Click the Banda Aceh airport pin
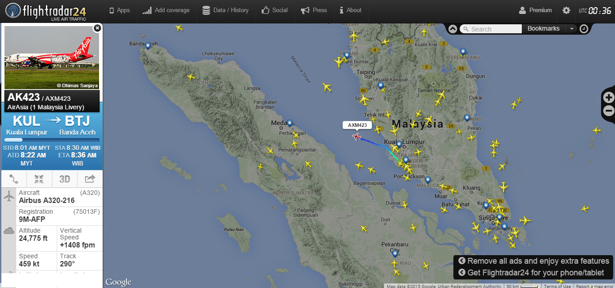This screenshot has width=615, height=288. pyautogui.click(x=148, y=46)
